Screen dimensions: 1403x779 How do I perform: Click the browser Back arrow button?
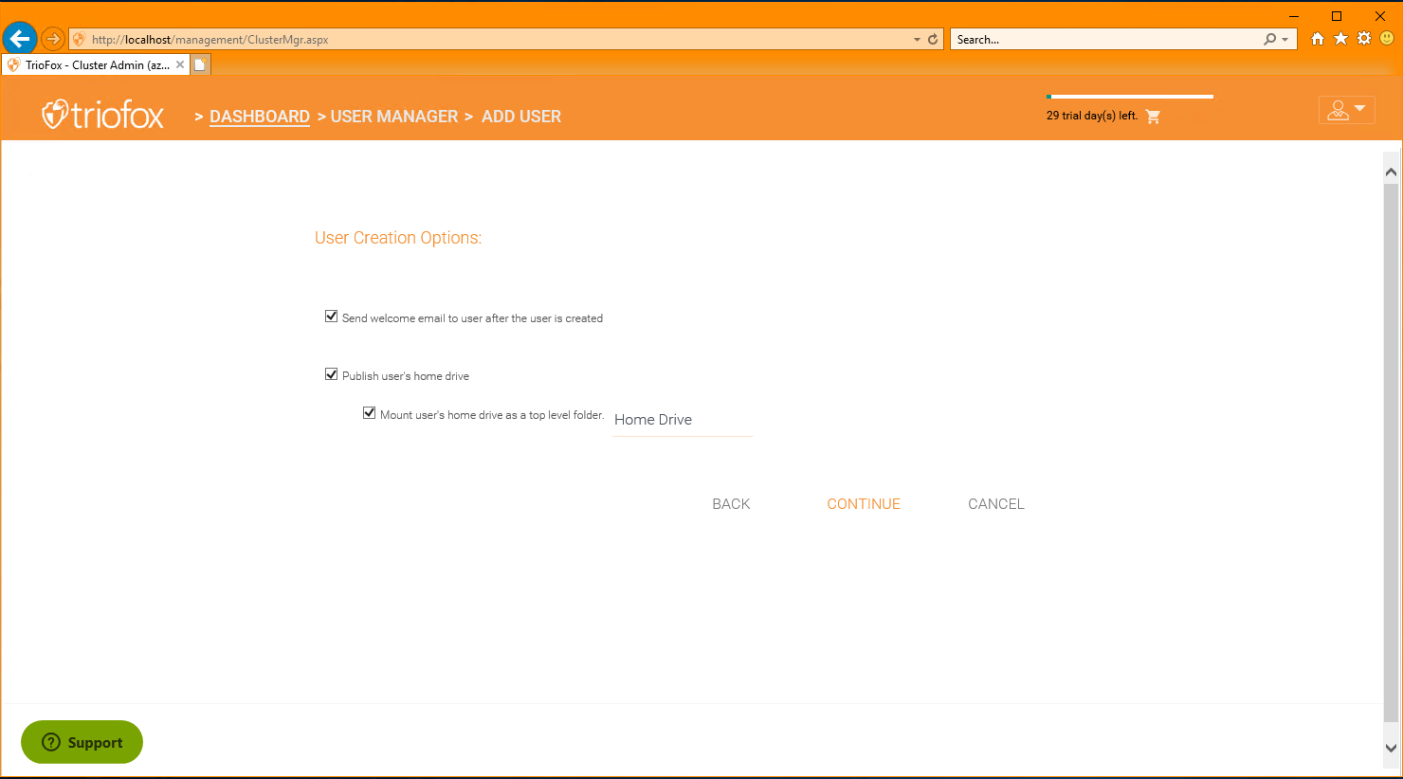pos(19,39)
